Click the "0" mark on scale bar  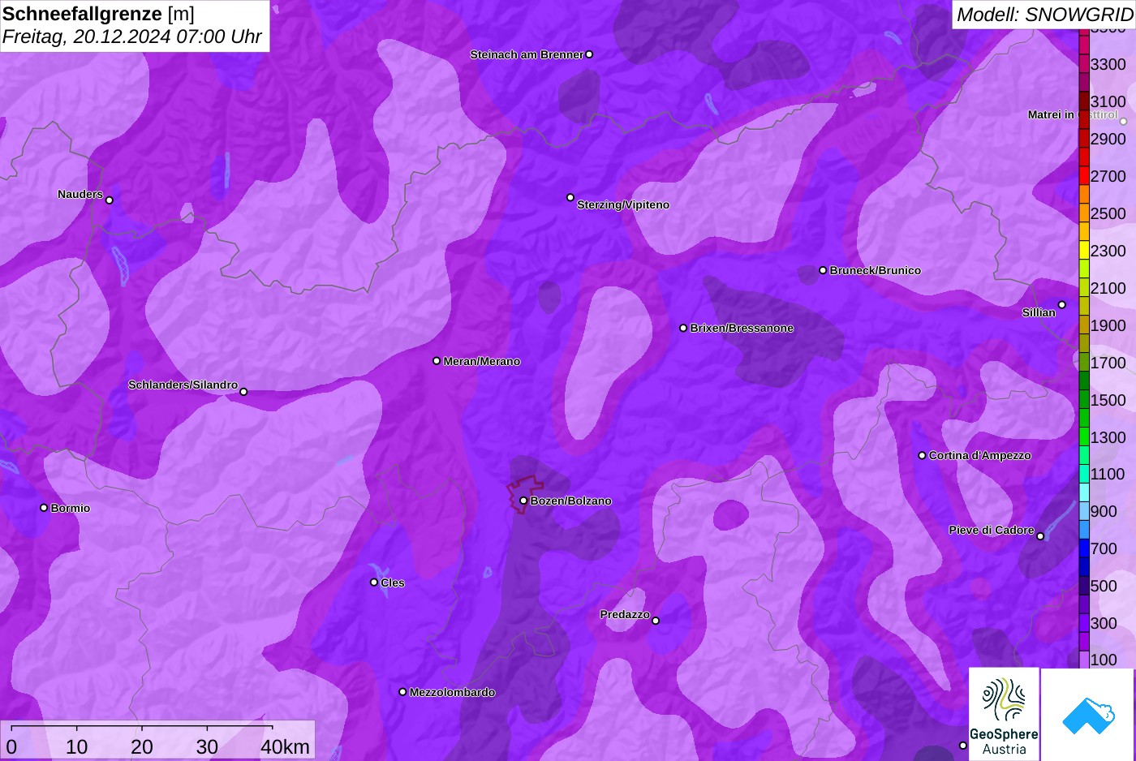[x=11, y=747]
